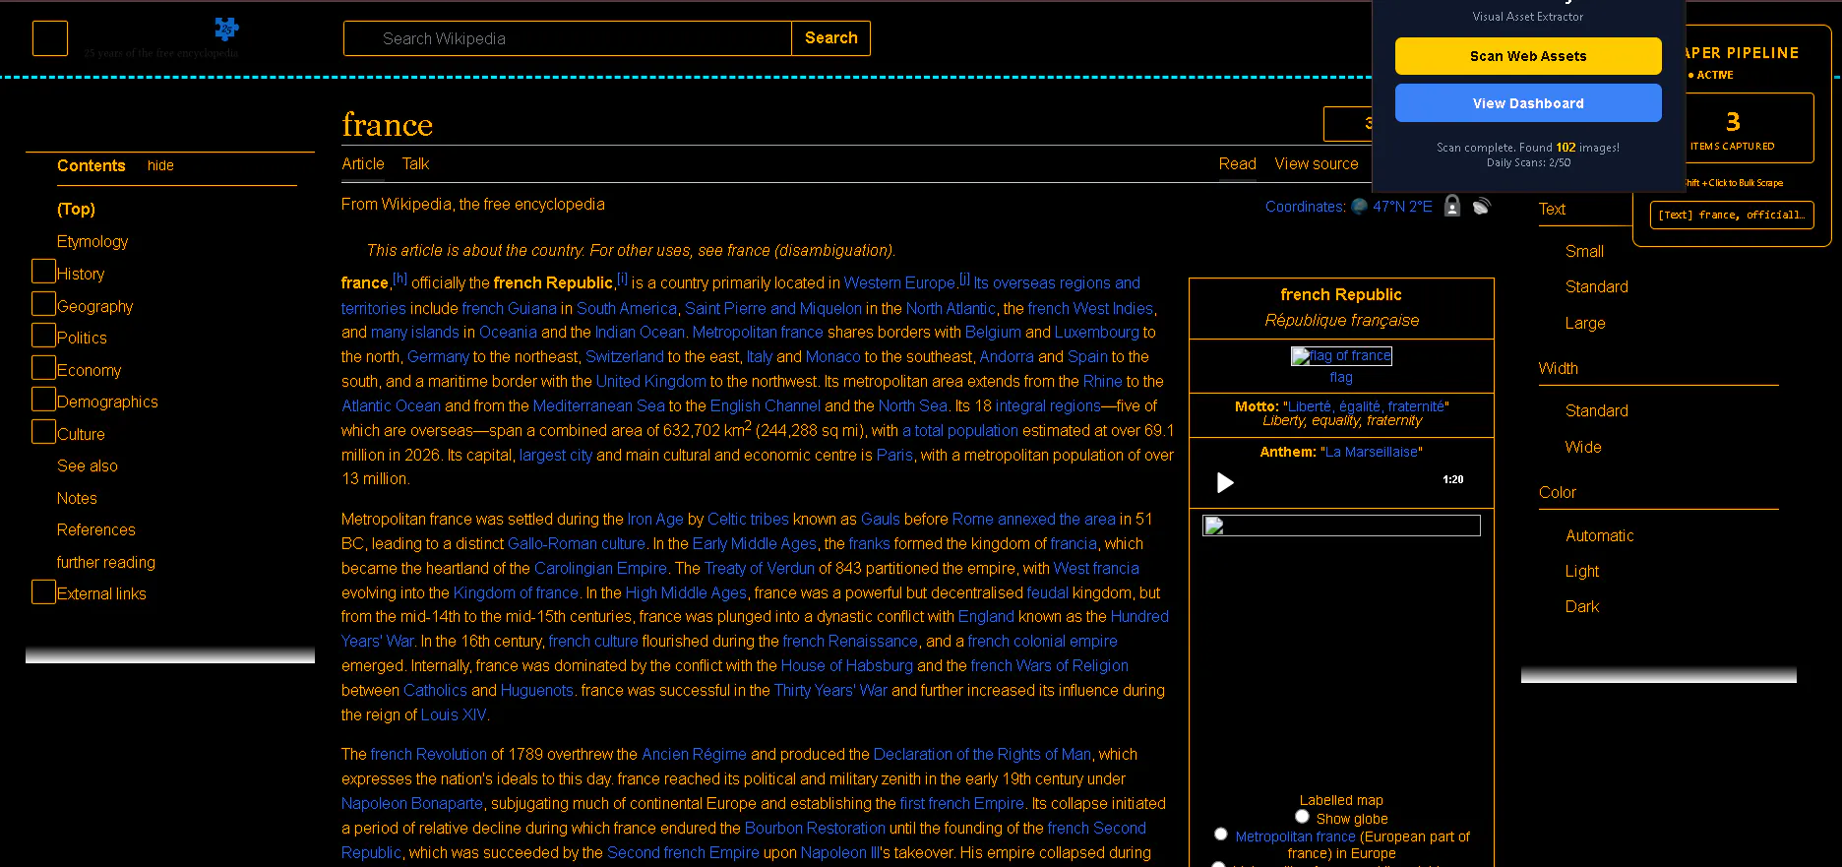Screen dimensions: 1842x867
Task: Set color mode to Light
Action: click(1582, 571)
